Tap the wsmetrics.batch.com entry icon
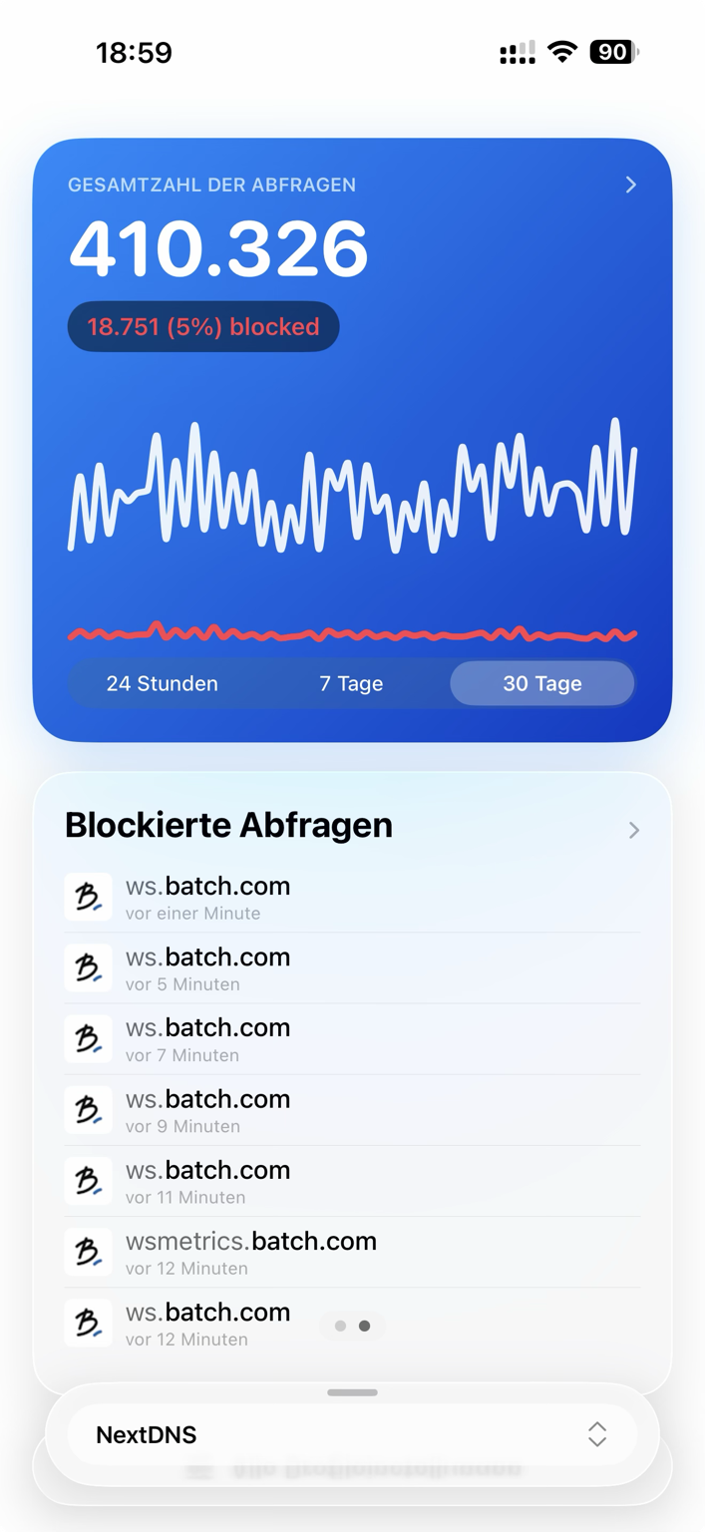 [88, 1252]
